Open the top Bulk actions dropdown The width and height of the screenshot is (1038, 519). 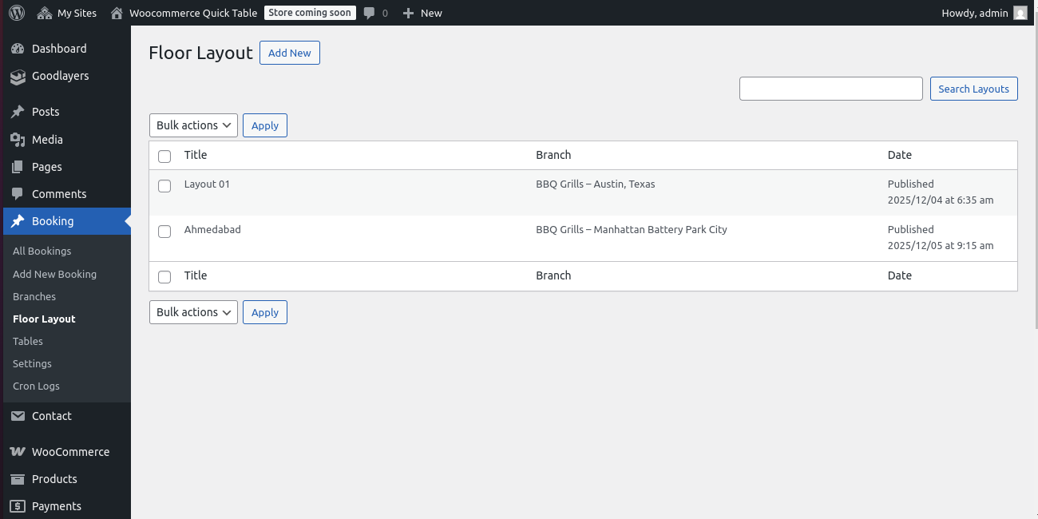coord(193,125)
